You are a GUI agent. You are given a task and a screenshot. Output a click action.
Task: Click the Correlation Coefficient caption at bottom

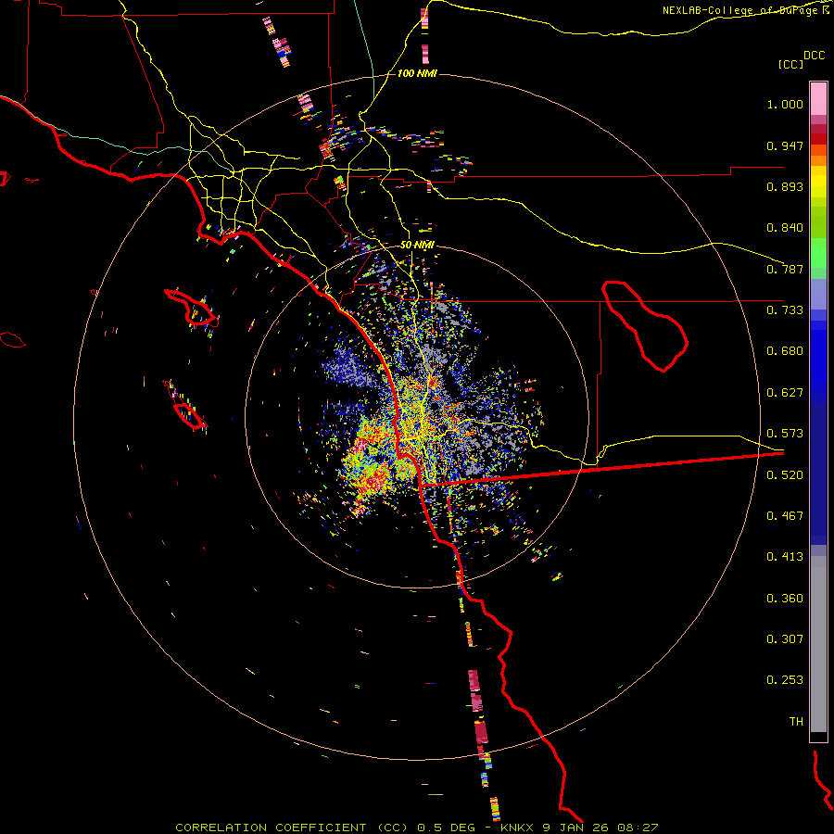416,828
